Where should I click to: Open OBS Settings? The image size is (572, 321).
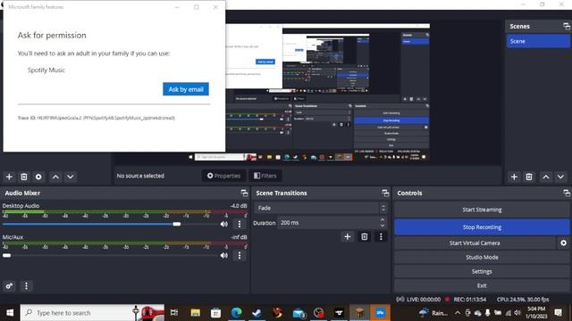[x=482, y=271]
